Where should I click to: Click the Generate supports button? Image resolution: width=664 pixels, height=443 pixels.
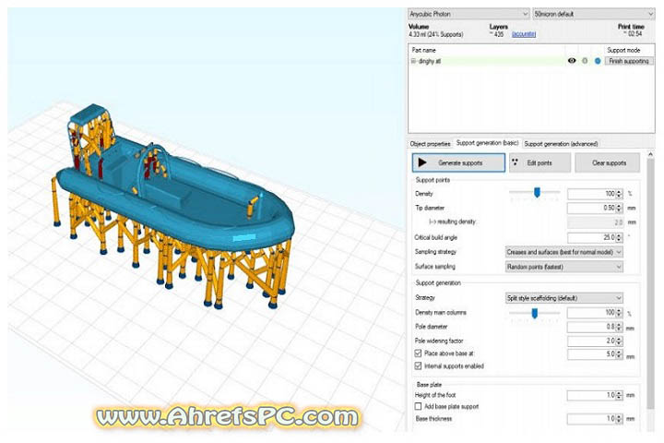coord(458,162)
